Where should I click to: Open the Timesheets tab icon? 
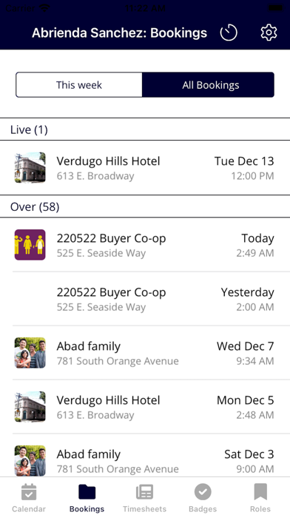pyautogui.click(x=144, y=492)
